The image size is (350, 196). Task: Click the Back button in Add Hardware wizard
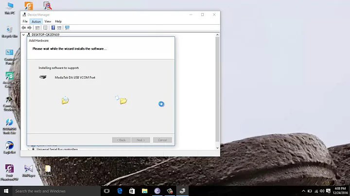point(121,140)
